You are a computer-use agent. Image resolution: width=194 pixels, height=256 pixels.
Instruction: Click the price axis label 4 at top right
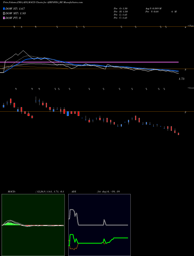coord(185,28)
